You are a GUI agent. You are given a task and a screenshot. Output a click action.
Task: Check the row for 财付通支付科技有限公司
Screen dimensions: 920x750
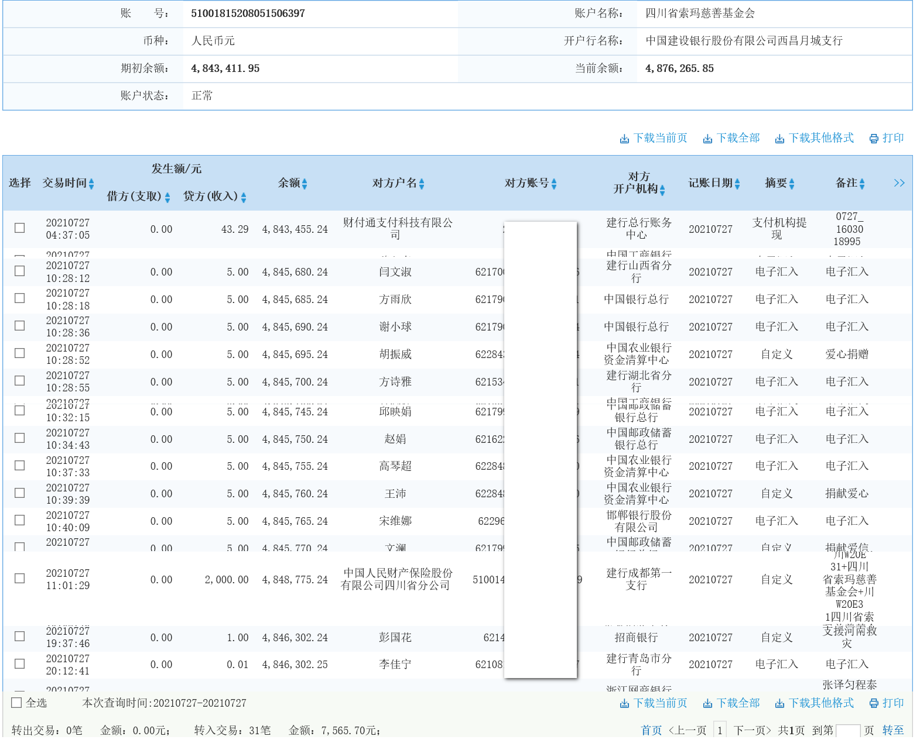point(20,228)
